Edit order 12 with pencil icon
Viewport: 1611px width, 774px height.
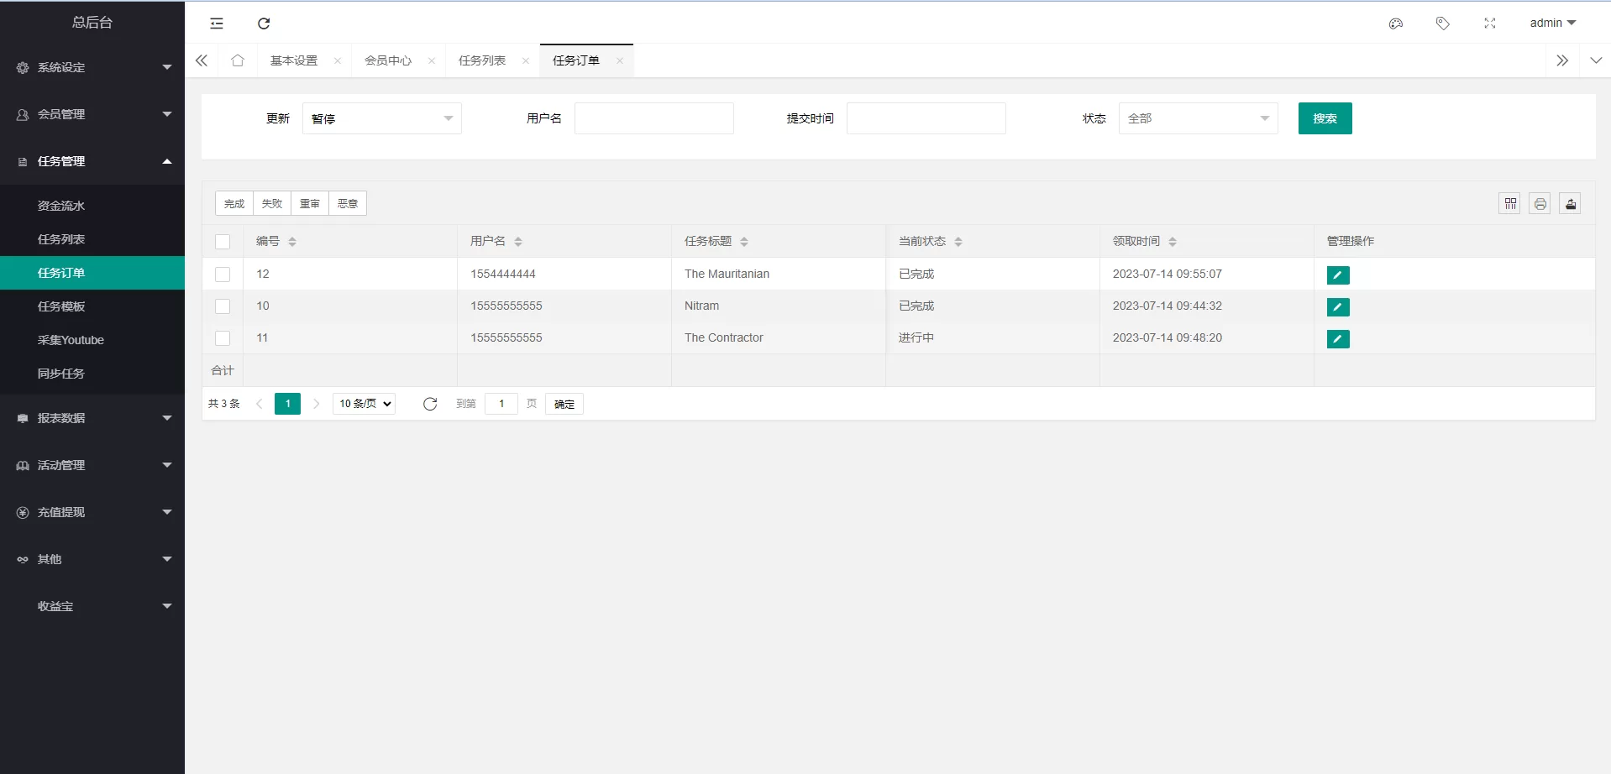click(x=1337, y=275)
